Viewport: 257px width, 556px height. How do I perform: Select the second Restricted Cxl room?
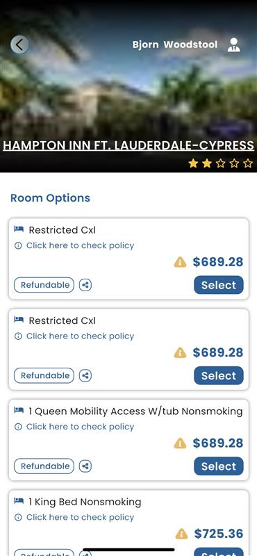click(219, 375)
